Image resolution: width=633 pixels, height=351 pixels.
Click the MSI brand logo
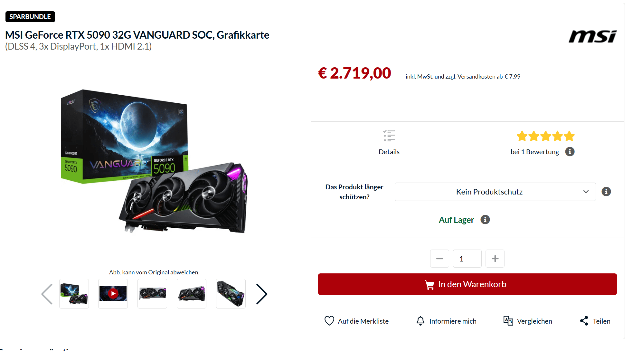(592, 36)
